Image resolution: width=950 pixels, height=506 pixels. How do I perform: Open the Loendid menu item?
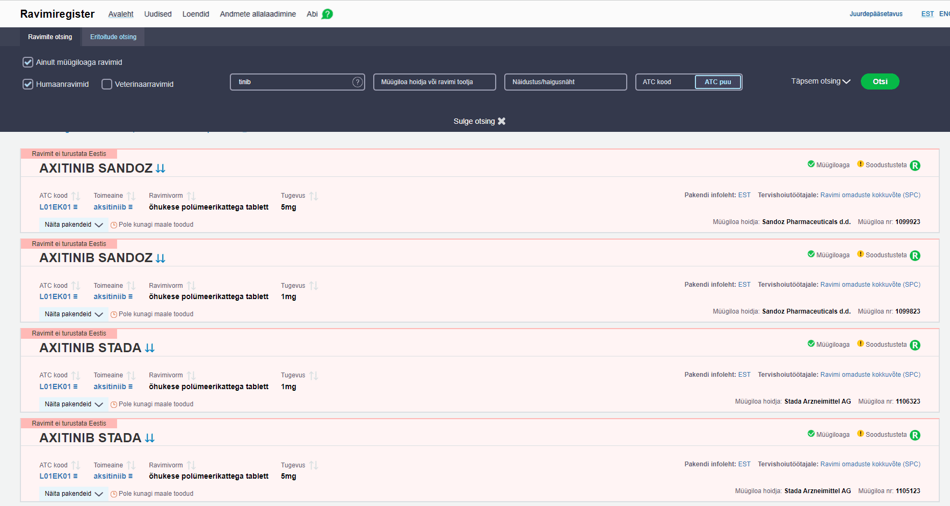(195, 14)
